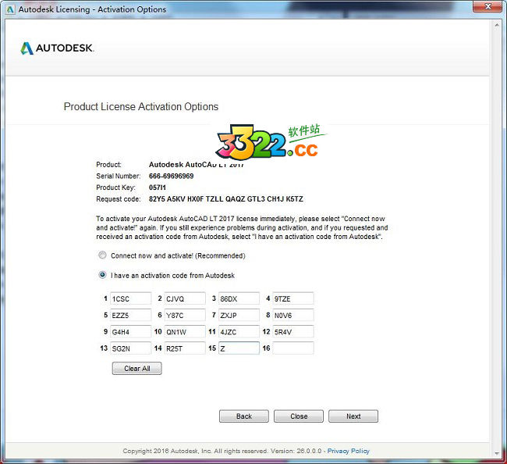
Task: Click activation code field 6 containing Y87C
Action: [x=185, y=315]
